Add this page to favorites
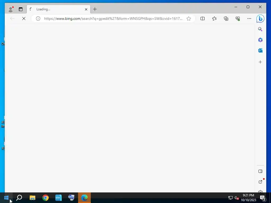 (189, 19)
